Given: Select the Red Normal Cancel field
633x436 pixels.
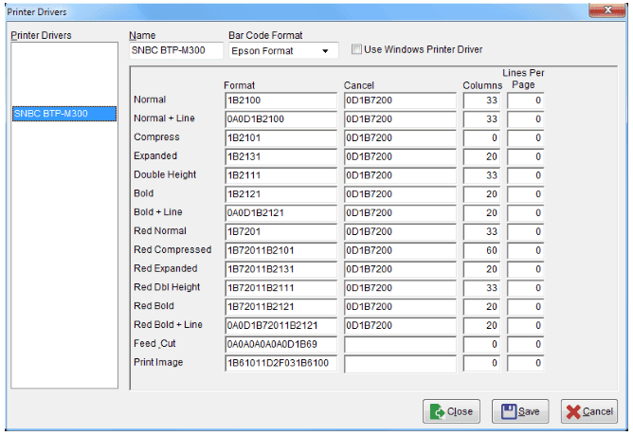Looking at the screenshot, I should point(399,230).
